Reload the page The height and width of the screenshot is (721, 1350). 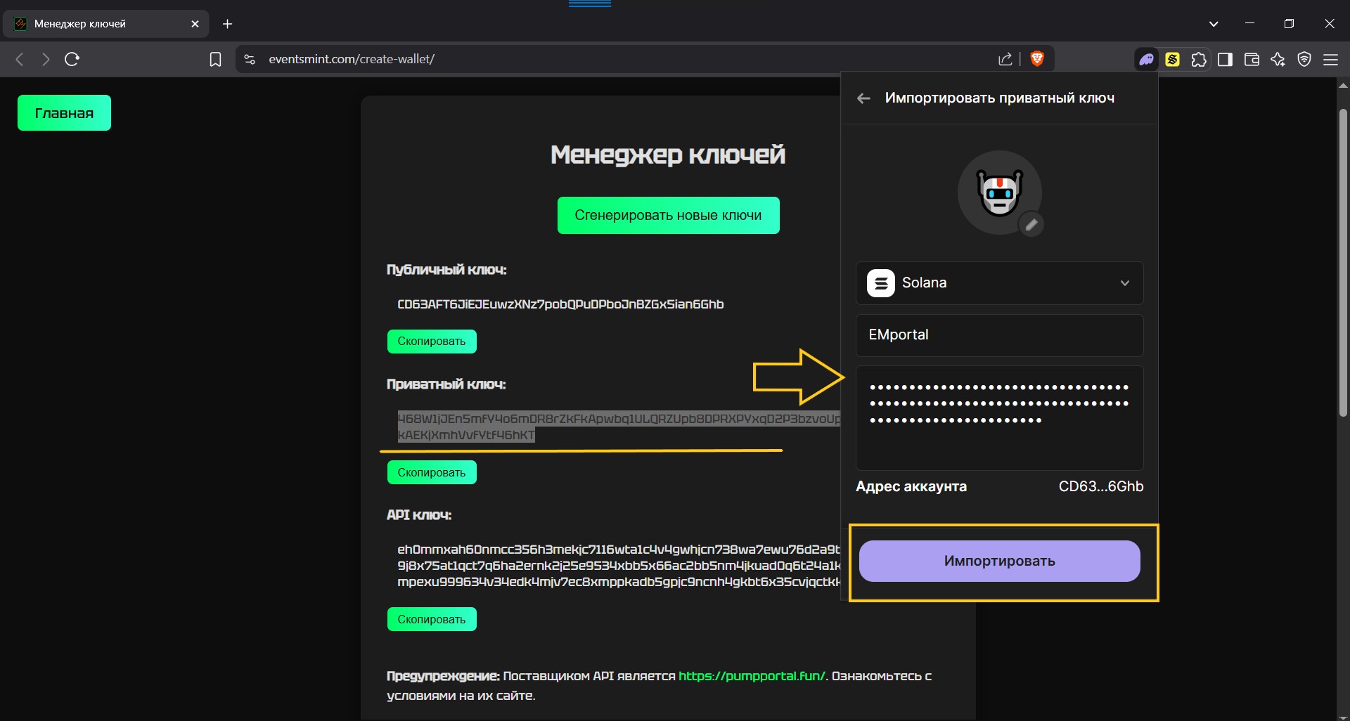(x=72, y=60)
